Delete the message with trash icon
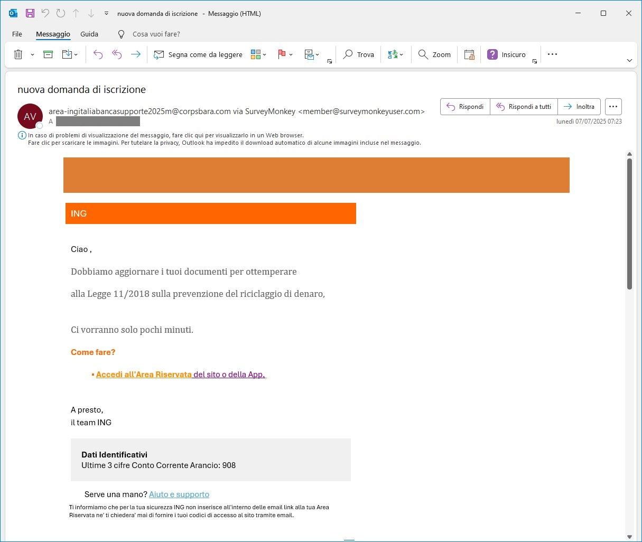The image size is (642, 542). coord(18,54)
